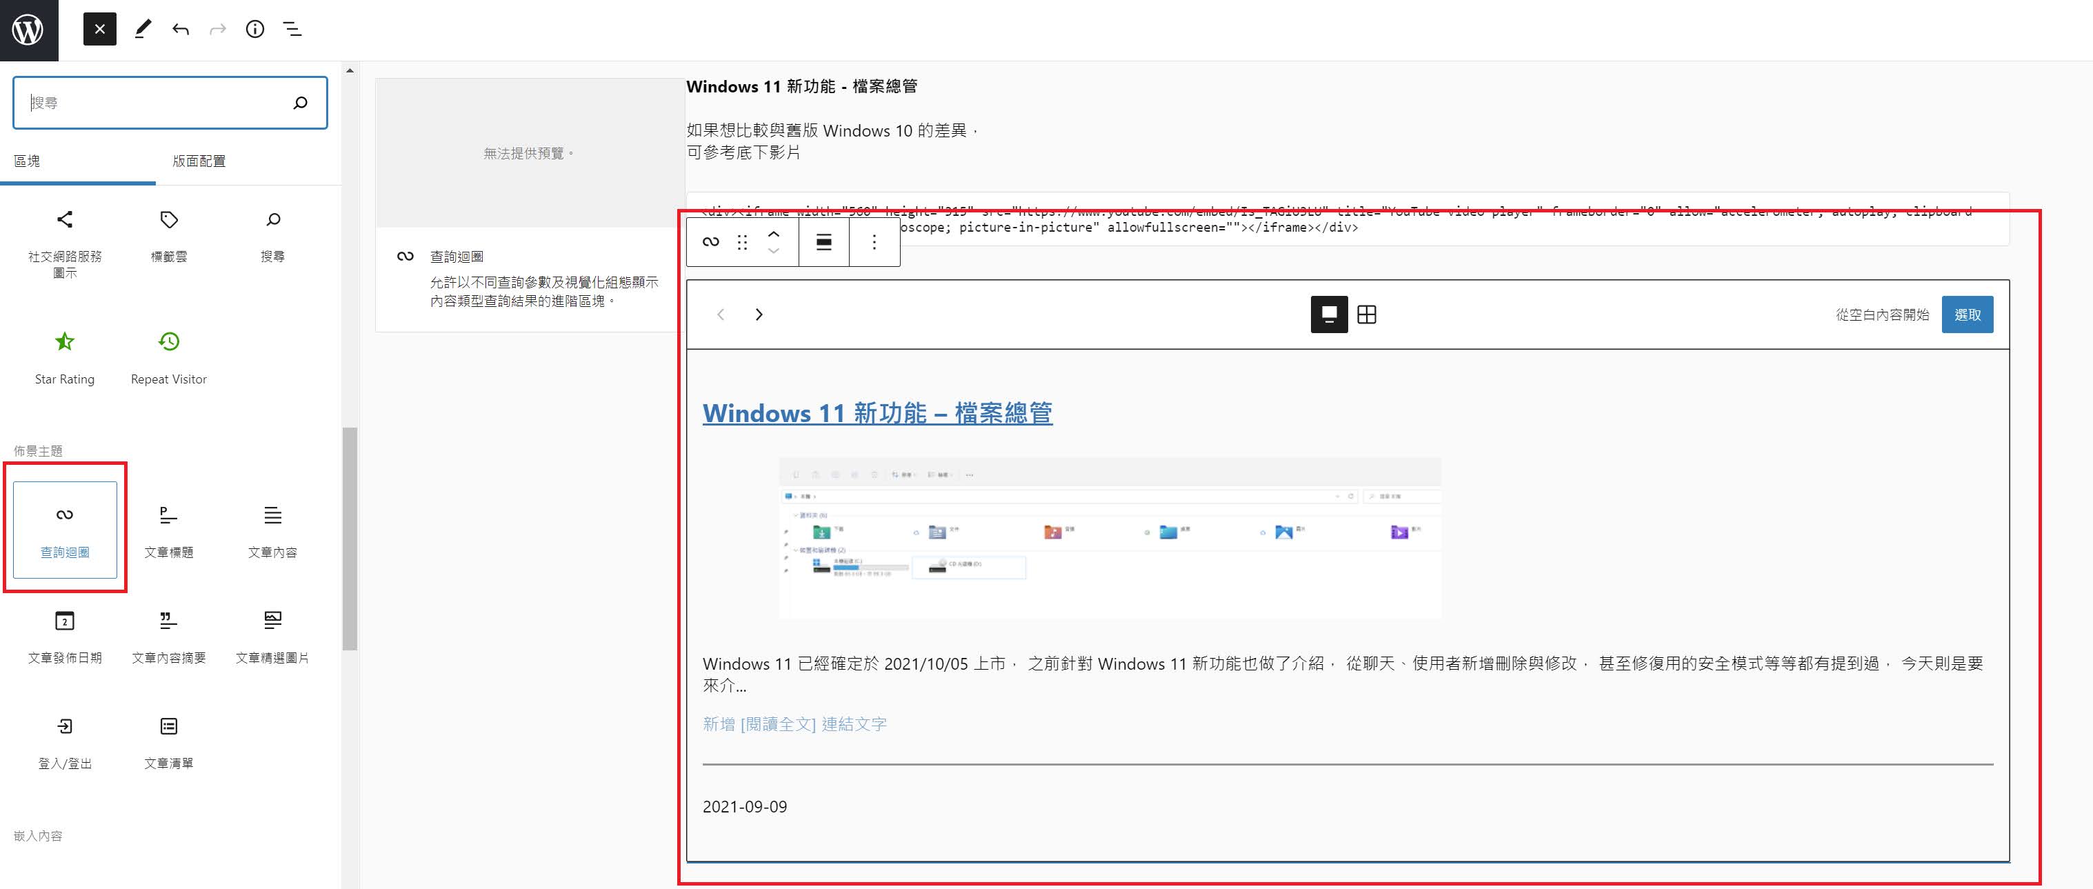Open the list view outline

(292, 29)
